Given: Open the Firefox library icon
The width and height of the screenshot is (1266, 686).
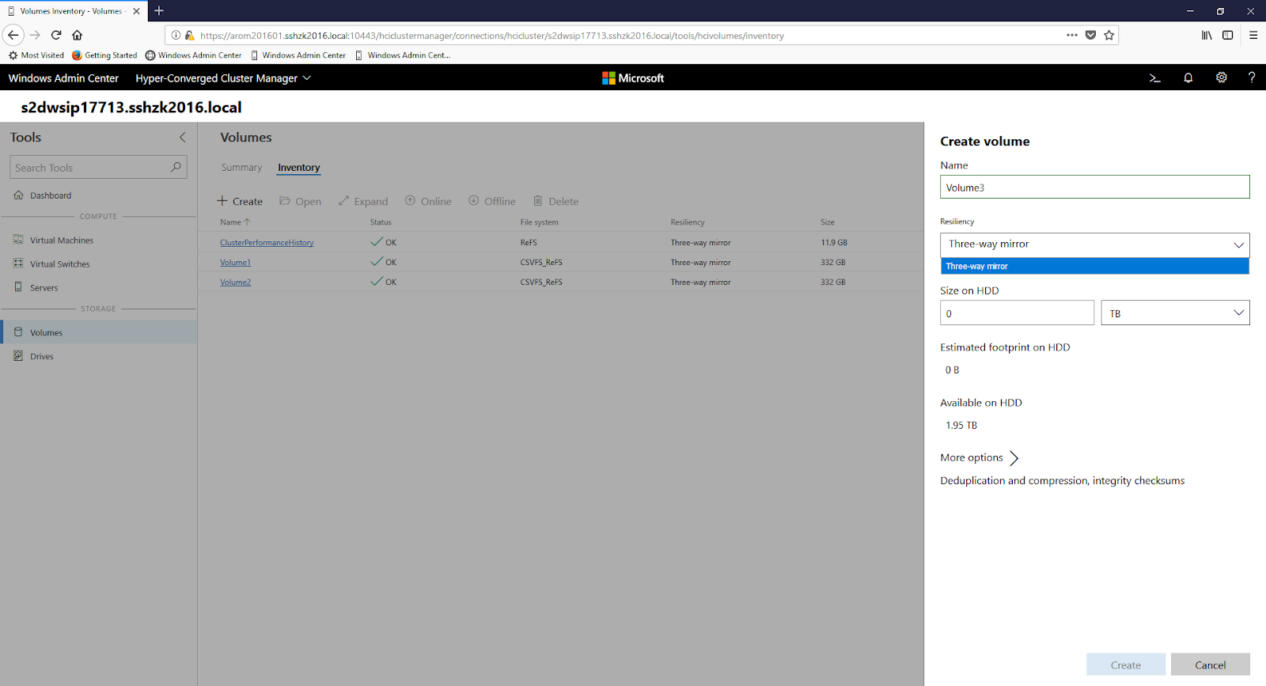Looking at the screenshot, I should click(1207, 35).
